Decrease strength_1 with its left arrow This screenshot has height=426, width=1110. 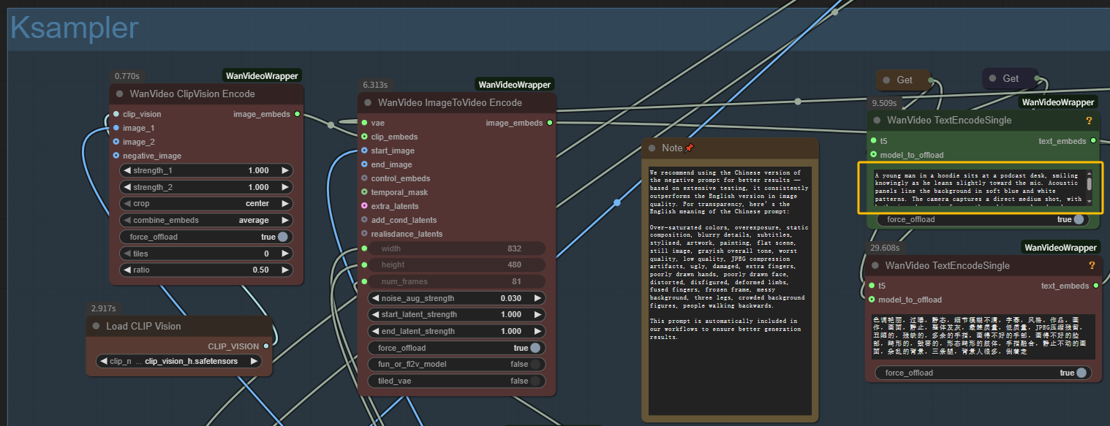tap(127, 170)
